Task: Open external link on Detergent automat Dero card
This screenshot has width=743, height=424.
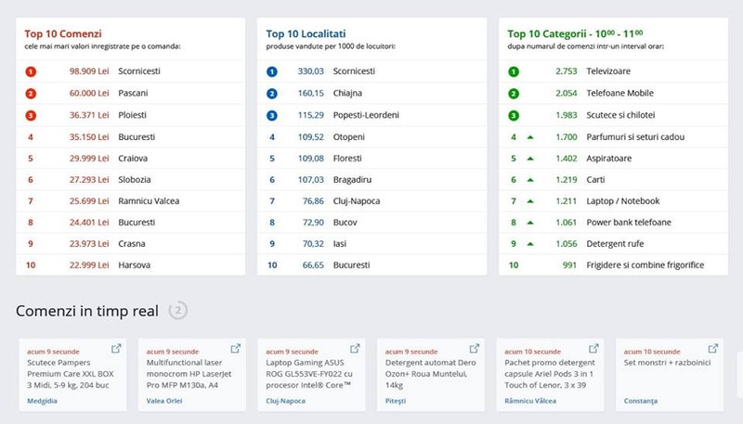Action: click(x=475, y=349)
